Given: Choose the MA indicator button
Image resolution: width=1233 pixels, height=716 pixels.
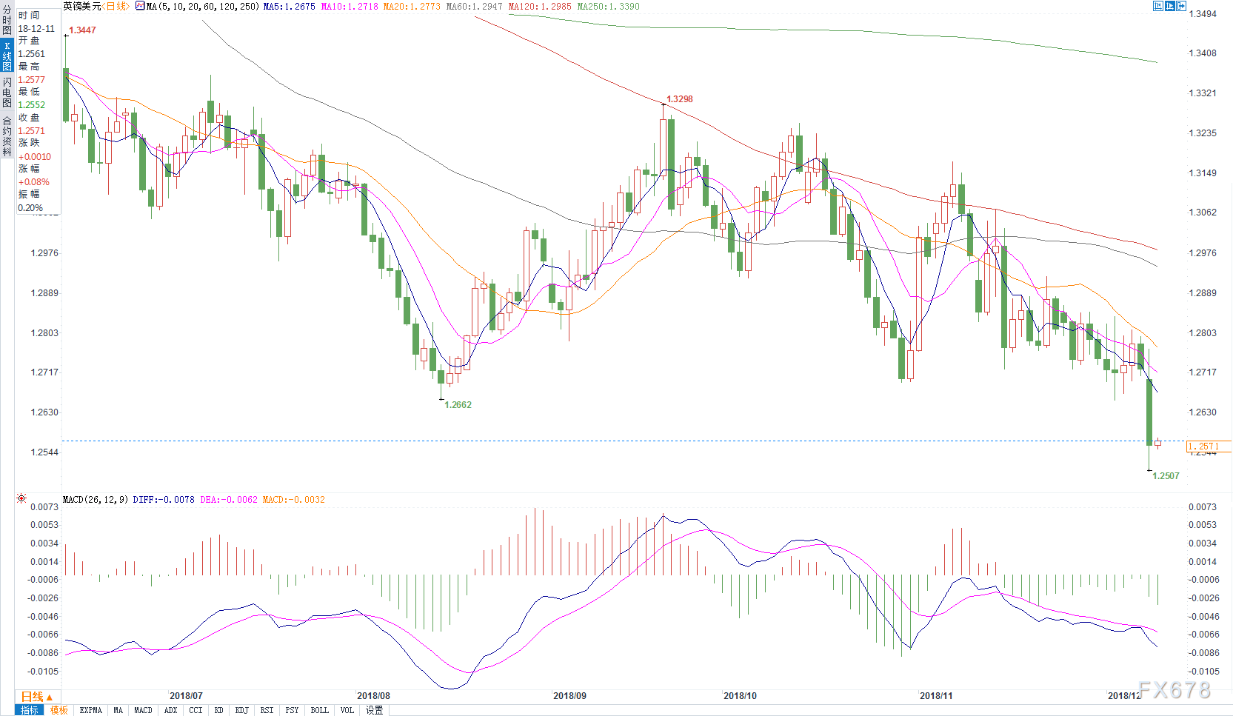Looking at the screenshot, I should 118,710.
